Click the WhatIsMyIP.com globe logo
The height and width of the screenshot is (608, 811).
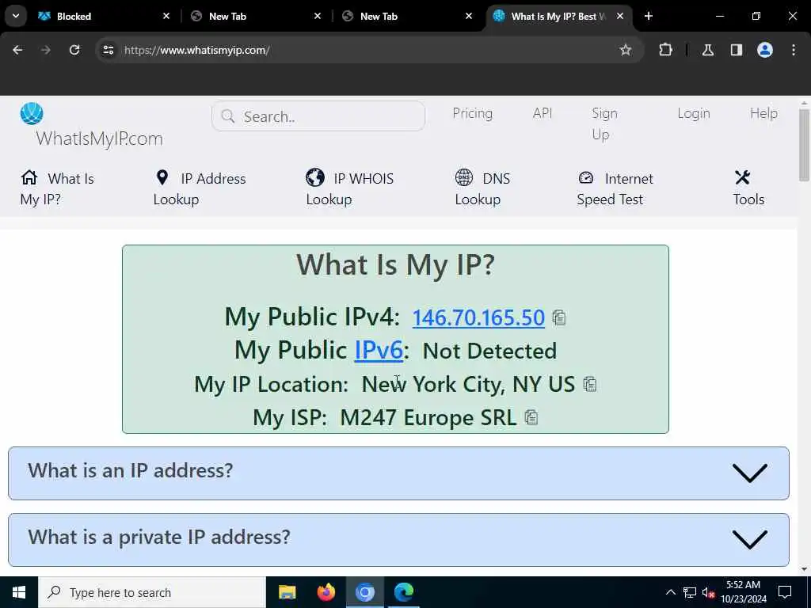tap(32, 113)
